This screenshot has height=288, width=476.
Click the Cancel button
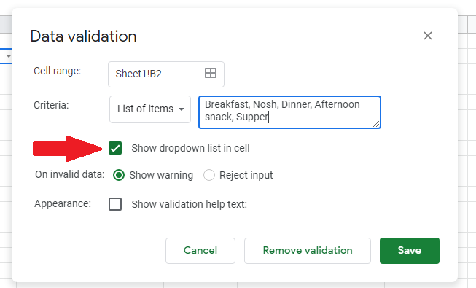200,251
